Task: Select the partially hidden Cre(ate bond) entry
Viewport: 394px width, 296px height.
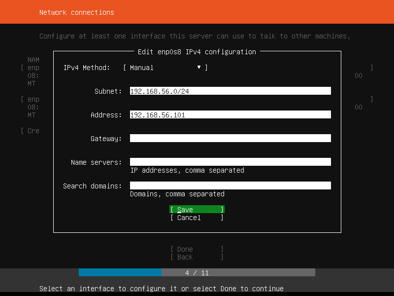Action: tap(33, 131)
